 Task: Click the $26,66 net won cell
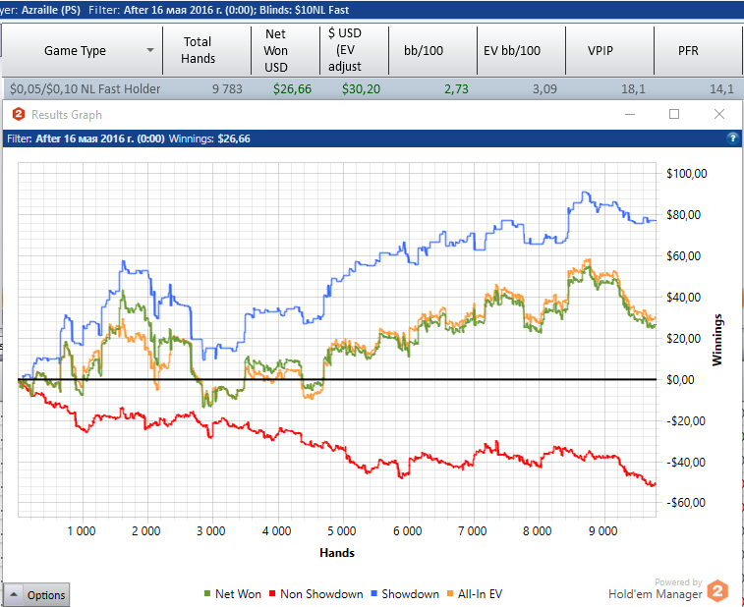tap(292, 89)
